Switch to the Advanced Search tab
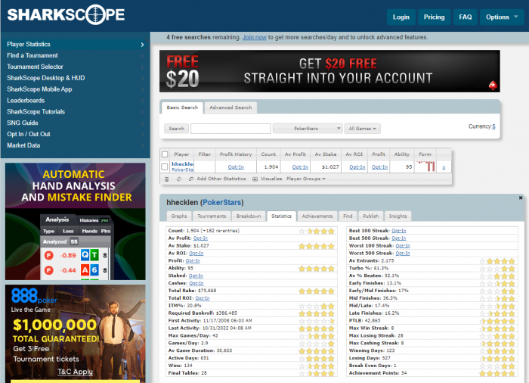Screen dimensions: 529x383 point(230,107)
